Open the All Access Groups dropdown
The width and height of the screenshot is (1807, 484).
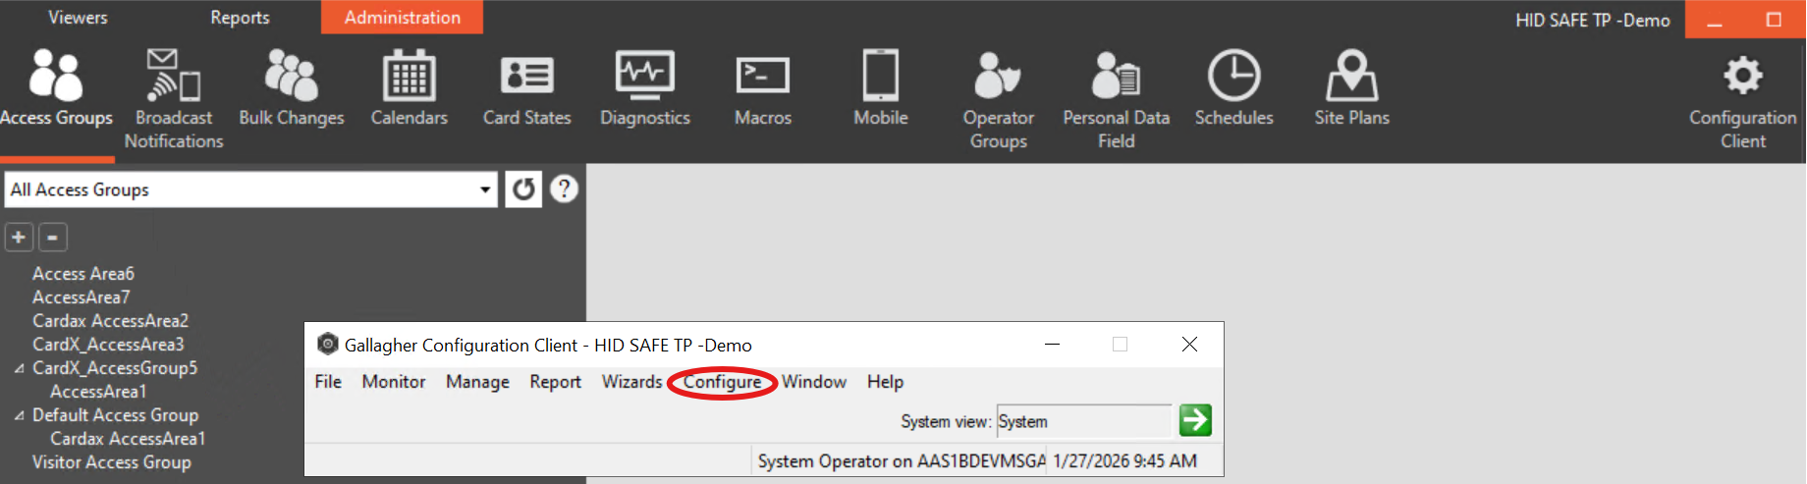click(x=485, y=189)
